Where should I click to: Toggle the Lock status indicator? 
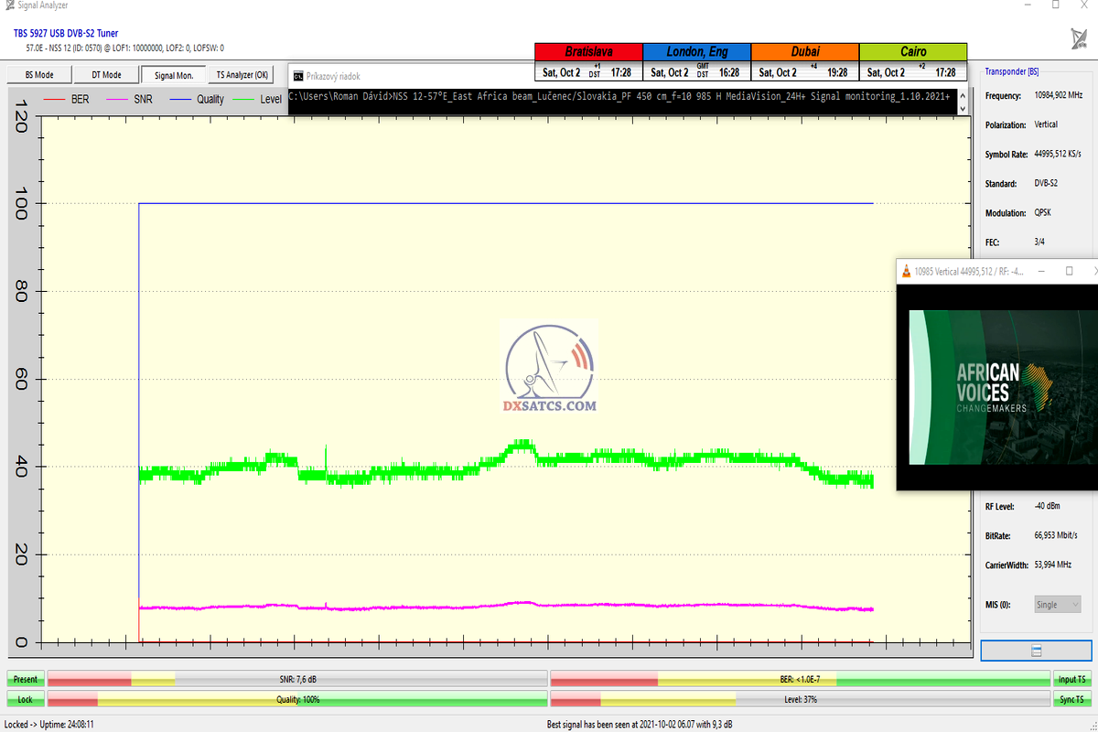click(x=26, y=699)
